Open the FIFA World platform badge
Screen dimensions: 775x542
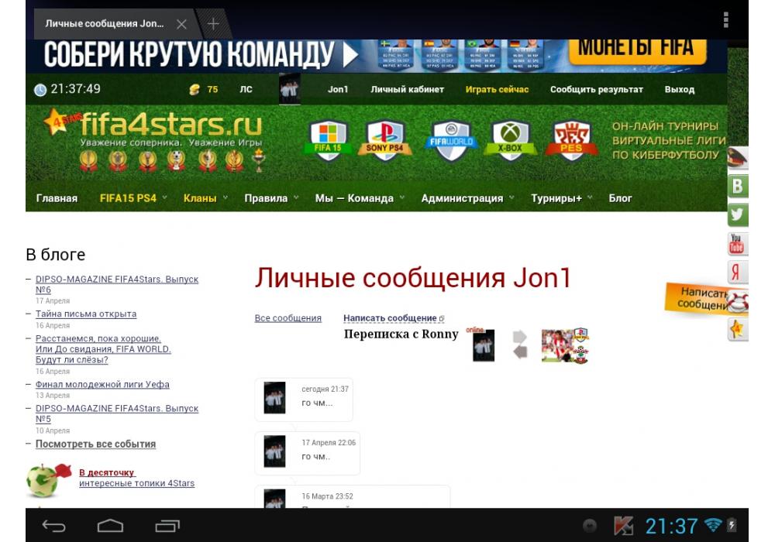pyautogui.click(x=451, y=141)
